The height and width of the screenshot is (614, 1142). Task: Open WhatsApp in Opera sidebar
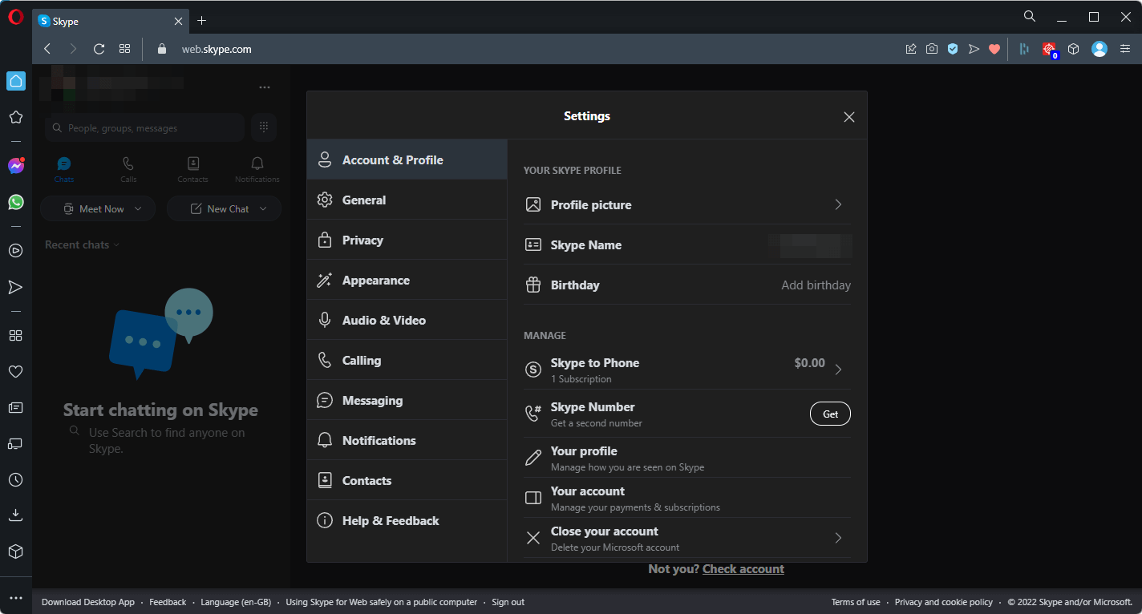[16, 202]
